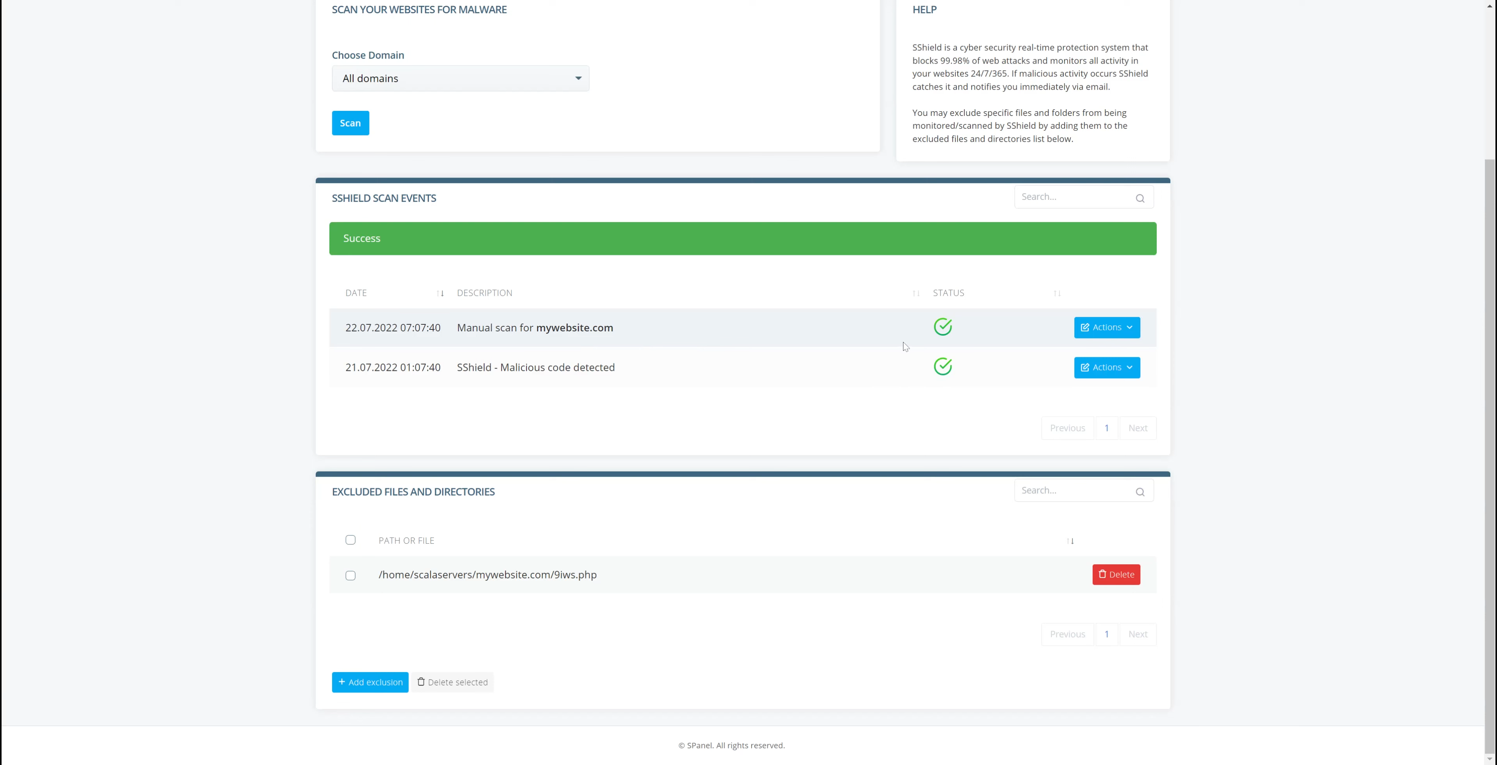The width and height of the screenshot is (1497, 765).
Task: Click the magnifier icon in Scan Events search
Action: [1140, 198]
